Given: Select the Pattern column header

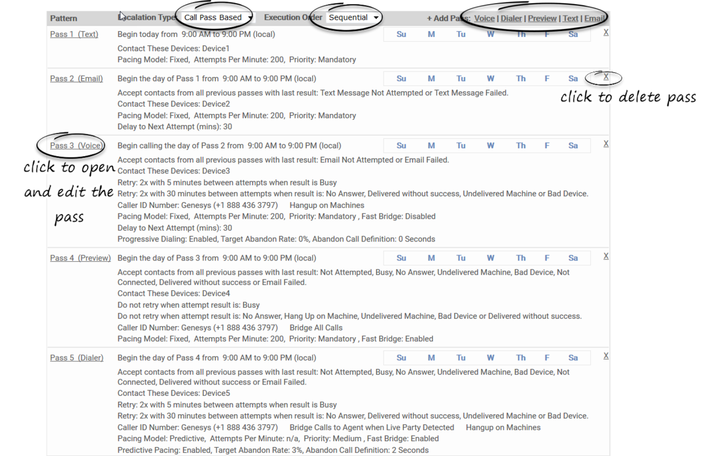Looking at the screenshot, I should pyautogui.click(x=64, y=18).
